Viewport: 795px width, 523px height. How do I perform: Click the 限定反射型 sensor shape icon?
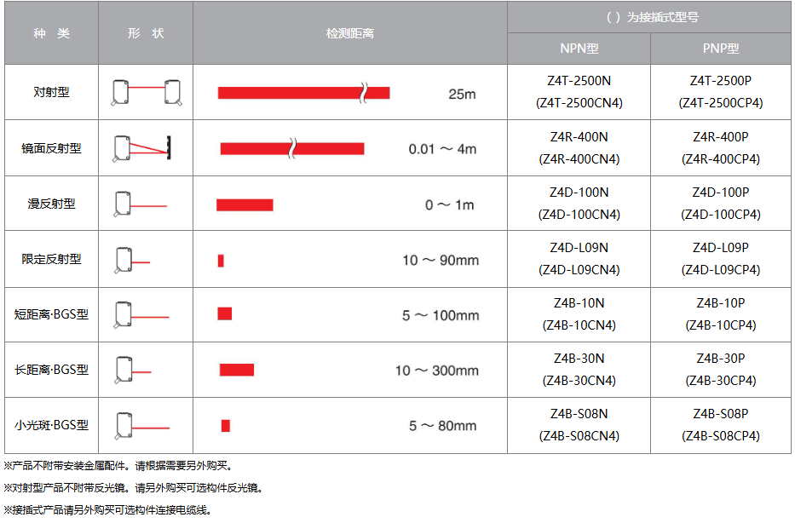[131, 259]
